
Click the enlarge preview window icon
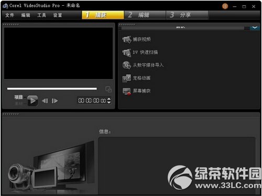108,89
